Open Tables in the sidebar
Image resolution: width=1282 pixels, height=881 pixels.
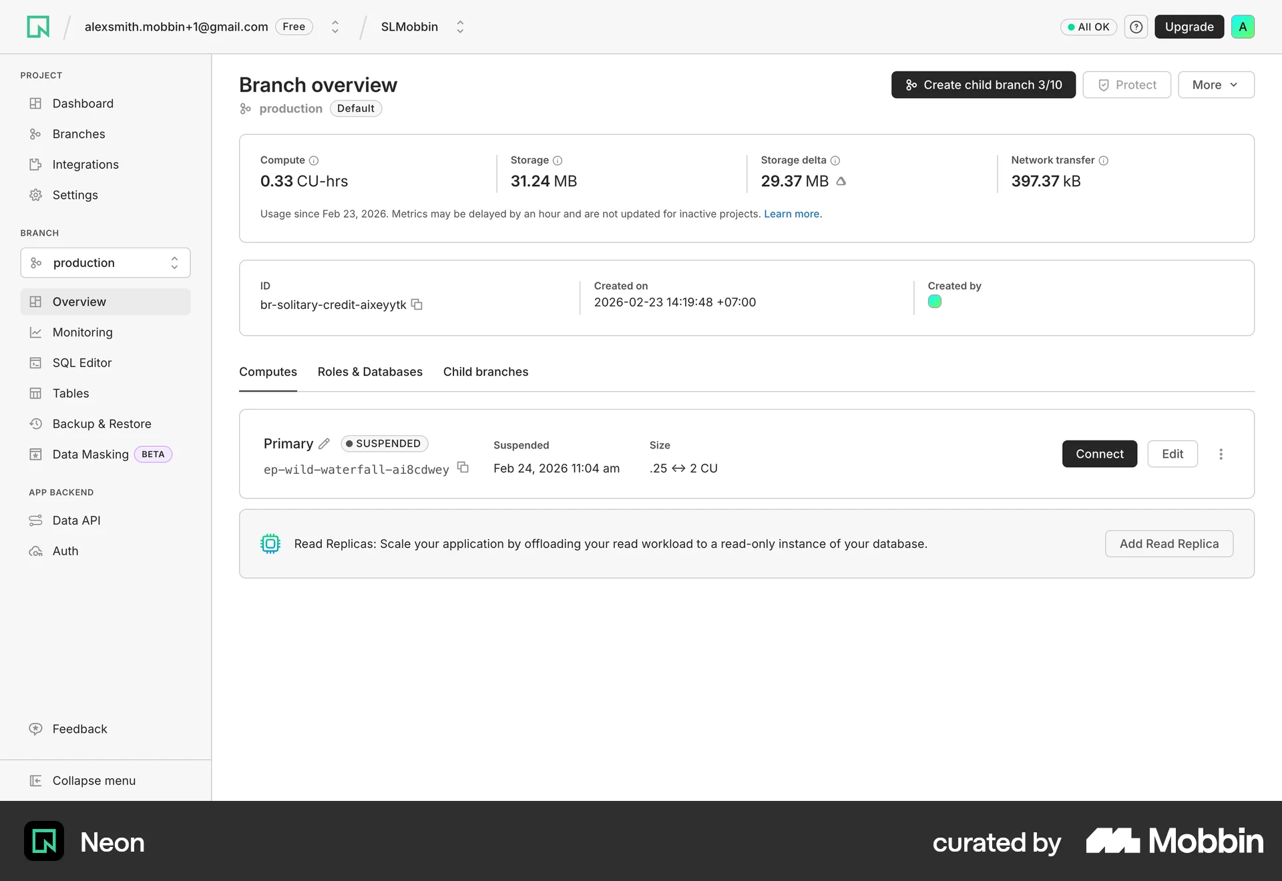point(105,393)
